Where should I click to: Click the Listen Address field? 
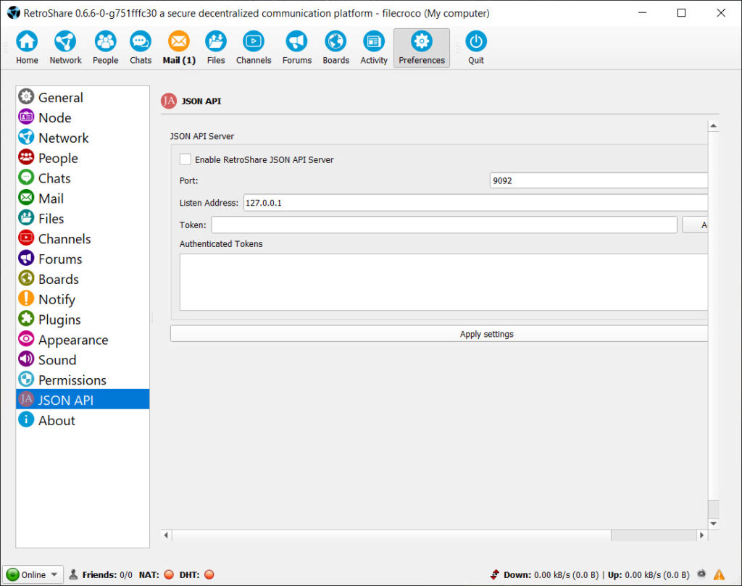(475, 203)
